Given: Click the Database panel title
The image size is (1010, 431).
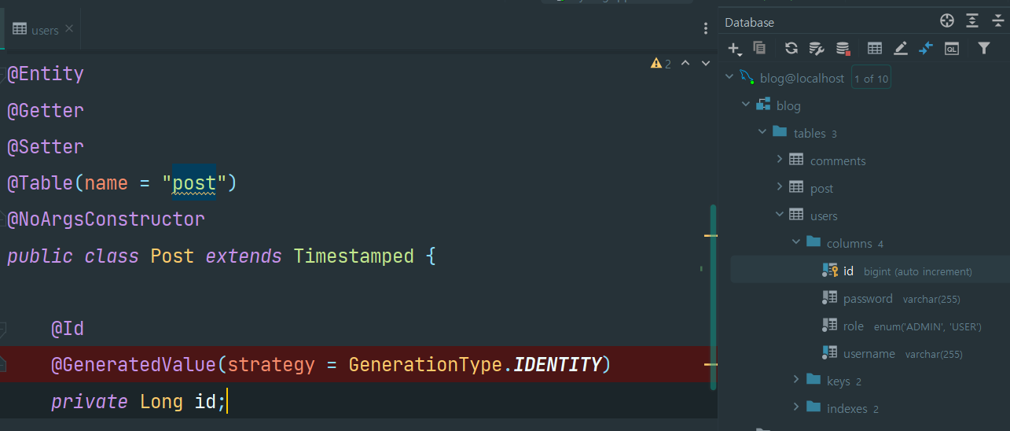Looking at the screenshot, I should (x=749, y=22).
